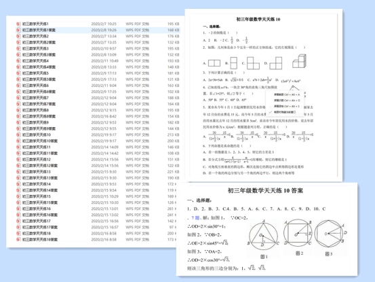Select file name 初三数学天天练14

pyautogui.click(x=37, y=184)
